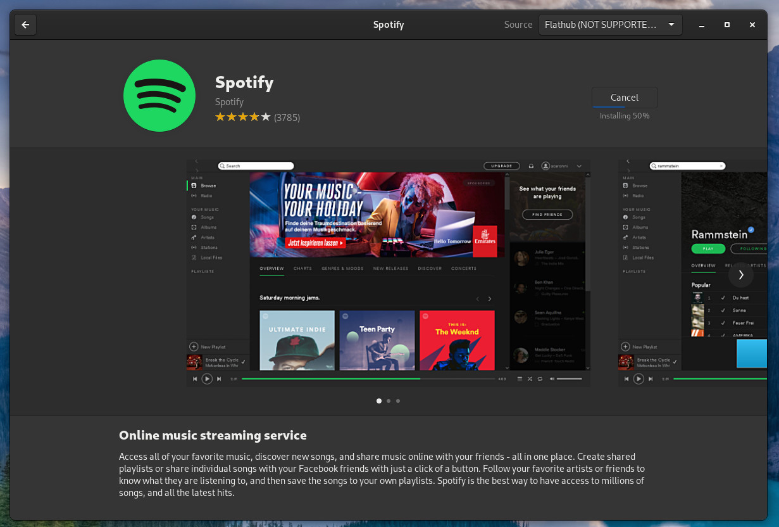The image size is (779, 527).
Task: Click the "Installing 50%" status text
Action: pyautogui.click(x=625, y=116)
